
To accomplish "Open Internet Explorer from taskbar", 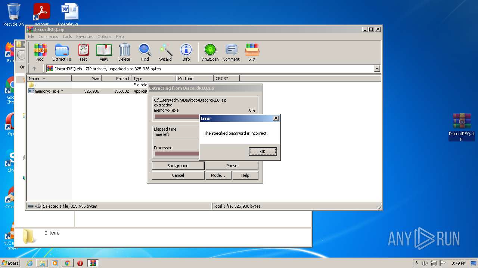I will pos(30,263).
